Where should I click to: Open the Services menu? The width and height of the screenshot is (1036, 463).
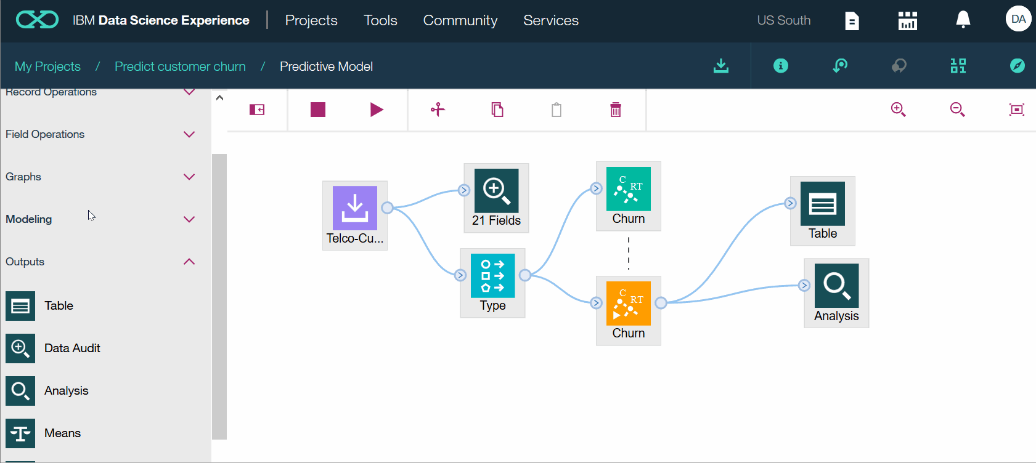pos(551,20)
